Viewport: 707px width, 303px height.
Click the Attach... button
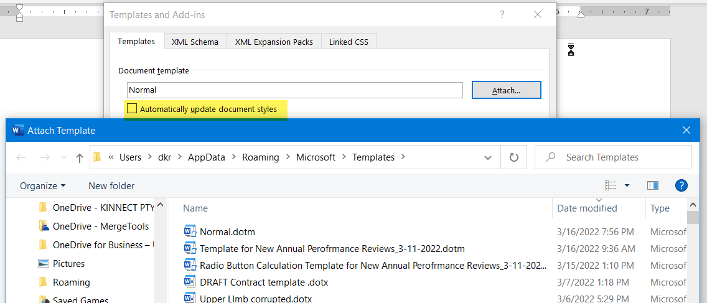pos(507,90)
